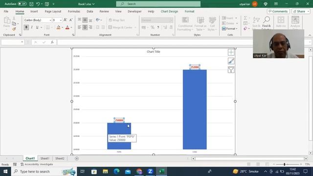Screen dimensions: 313x176
Task: Open Chart Filters funnel button
Action: [x=231, y=69]
